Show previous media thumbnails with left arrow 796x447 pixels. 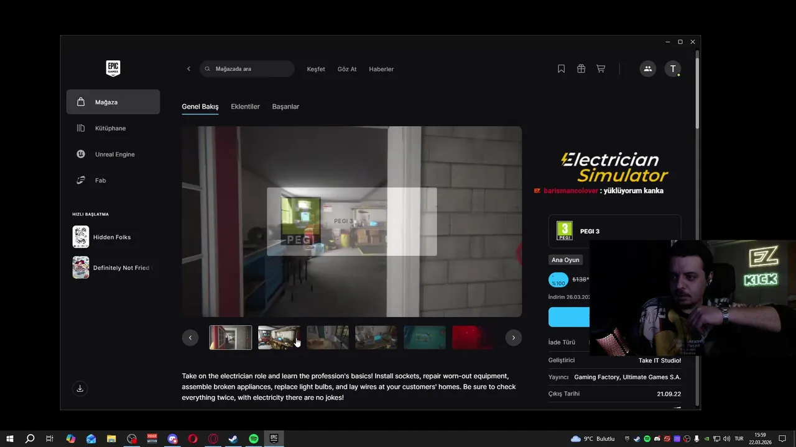pyautogui.click(x=190, y=338)
